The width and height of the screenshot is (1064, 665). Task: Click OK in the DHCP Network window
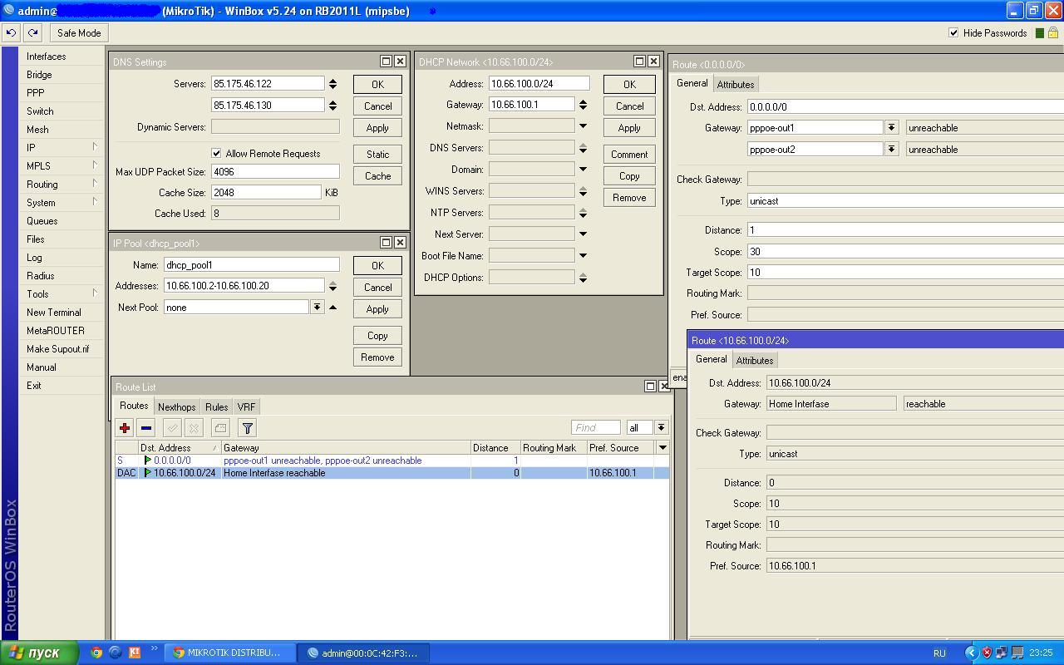pos(629,85)
